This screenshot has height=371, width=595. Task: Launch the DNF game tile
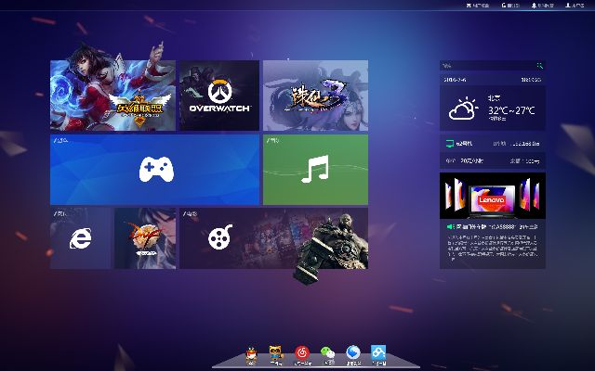click(145, 238)
